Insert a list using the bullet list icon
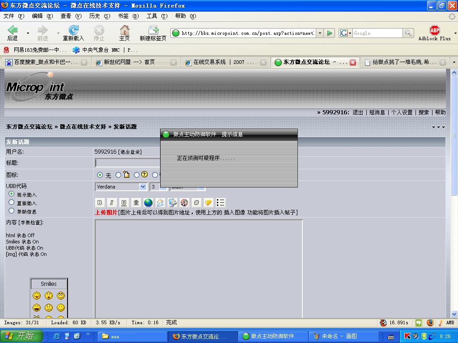 click(x=221, y=202)
